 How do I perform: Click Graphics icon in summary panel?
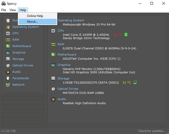point(53,65)
